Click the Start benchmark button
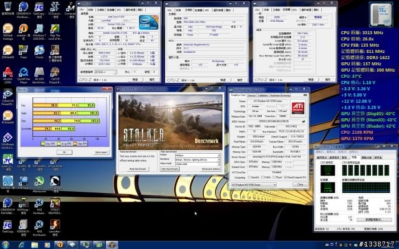Screen dimensions: 399x249 coord(170,169)
